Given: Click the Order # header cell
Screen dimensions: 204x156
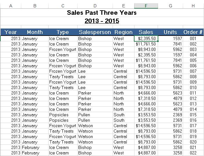Looking at the screenshot, I should tap(193, 32).
